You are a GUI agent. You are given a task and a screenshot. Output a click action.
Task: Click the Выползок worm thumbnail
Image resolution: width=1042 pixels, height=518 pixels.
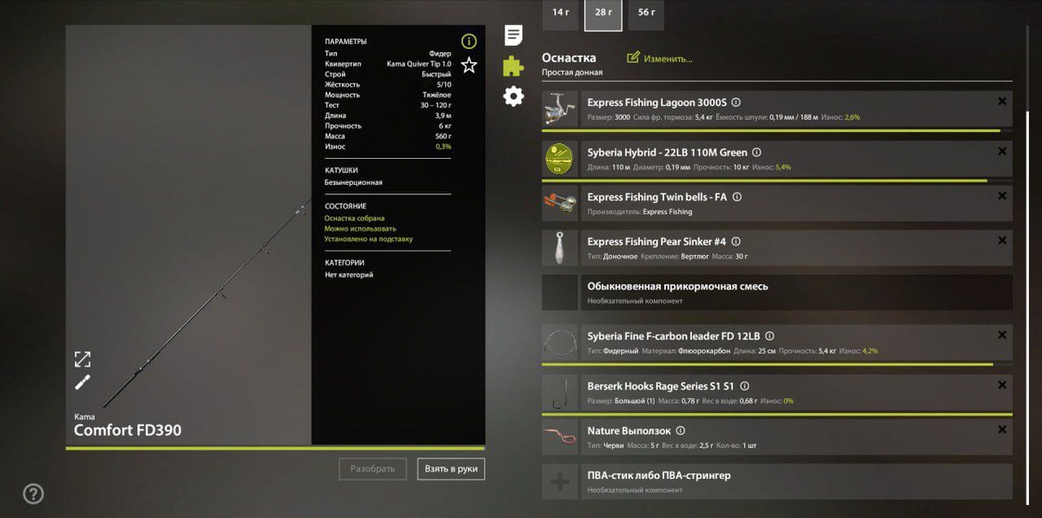(x=559, y=437)
